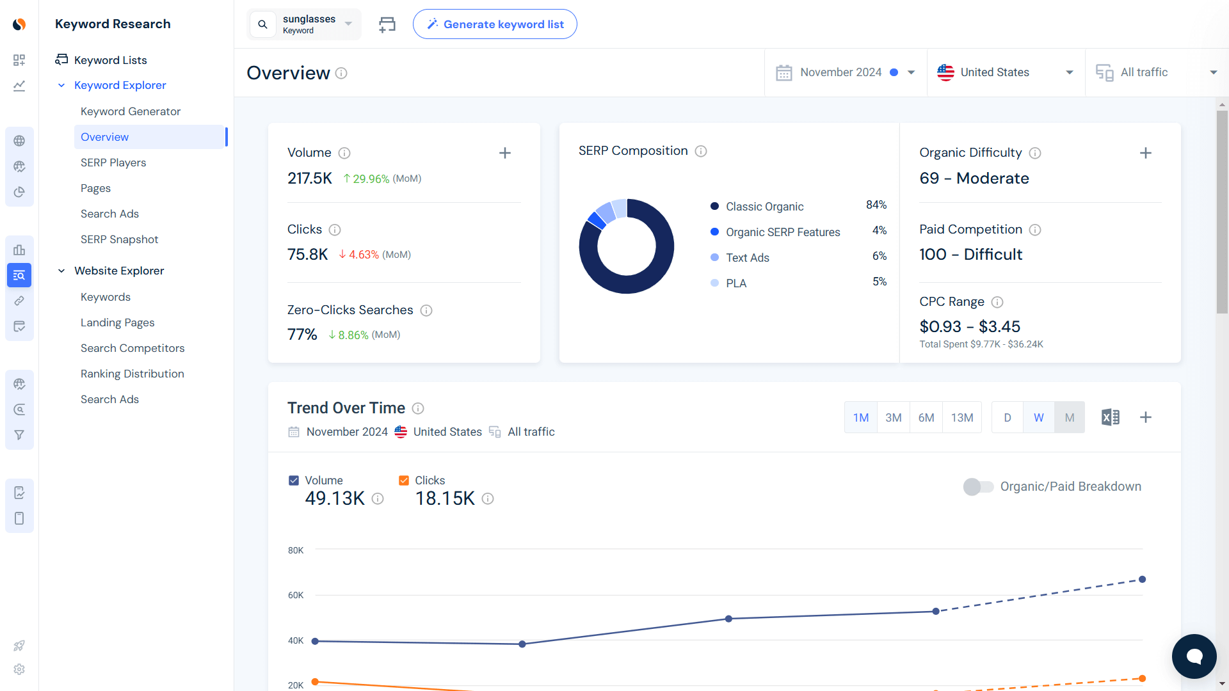
Task: Click the pin icon beside keyword search
Action: coord(387,24)
